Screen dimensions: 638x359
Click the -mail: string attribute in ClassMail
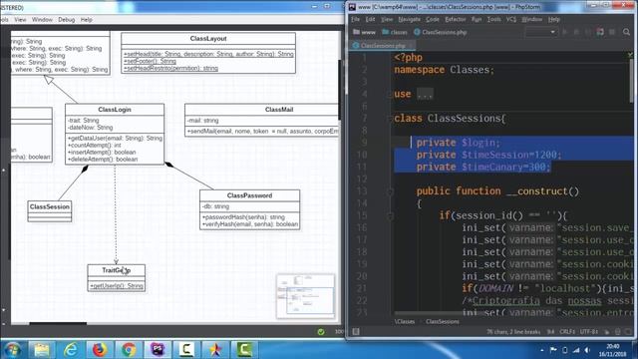(203, 121)
